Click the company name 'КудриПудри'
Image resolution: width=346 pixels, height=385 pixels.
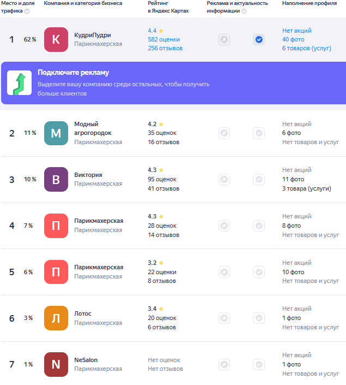point(93,35)
